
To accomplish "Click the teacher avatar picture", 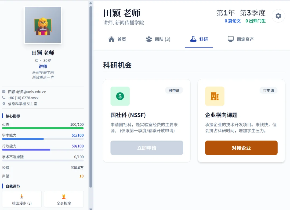I will pos(43,25).
